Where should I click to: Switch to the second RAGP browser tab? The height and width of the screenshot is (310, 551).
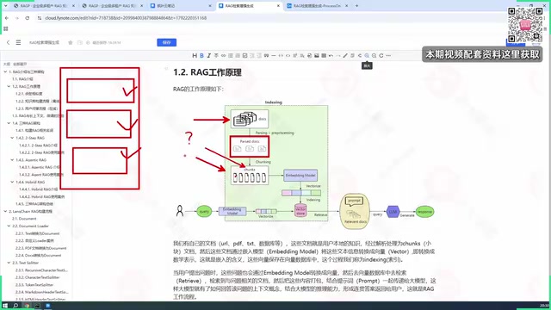pyautogui.click(x=113, y=6)
